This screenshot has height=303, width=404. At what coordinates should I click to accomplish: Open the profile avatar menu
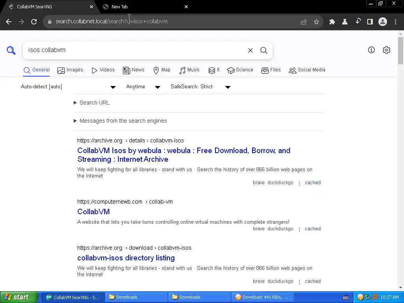(x=383, y=22)
